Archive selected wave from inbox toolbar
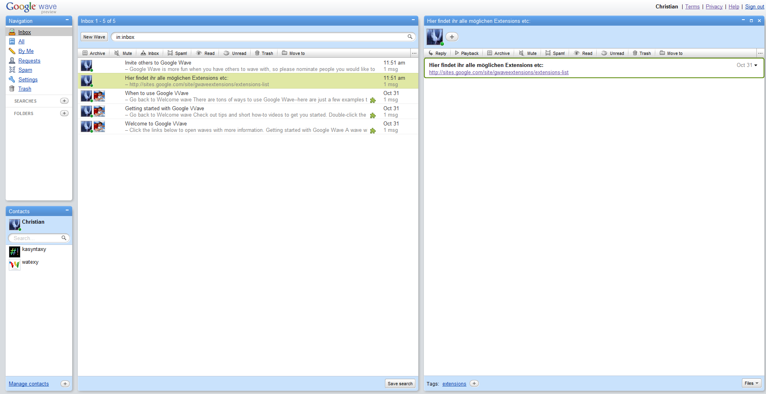 pyautogui.click(x=94, y=53)
